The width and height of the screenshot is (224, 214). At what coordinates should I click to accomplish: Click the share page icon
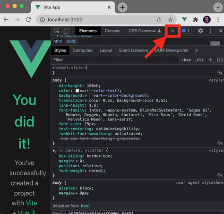(x=159, y=20)
